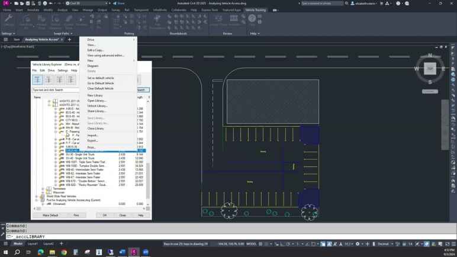Collapse the Pool for Analyzing Vehicle Access node

[36, 200]
